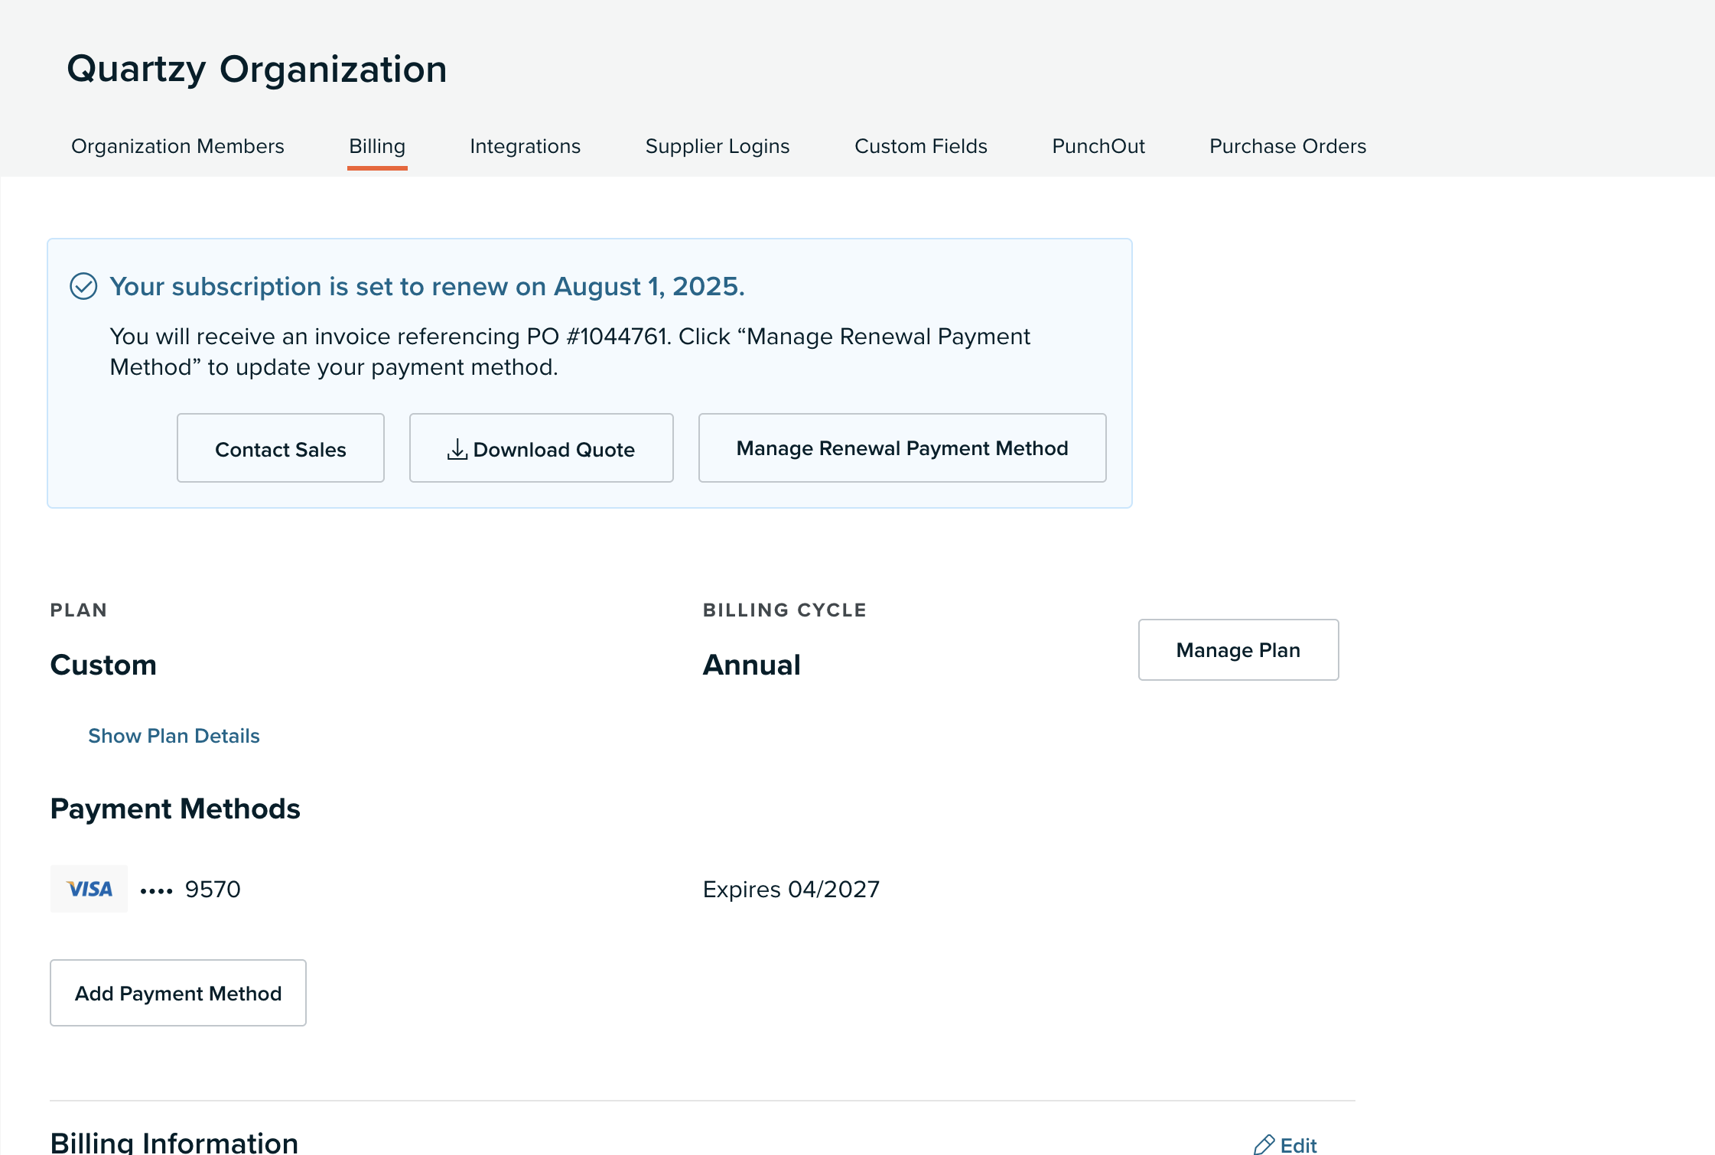Screen dimensions: 1715x1155
Task: Open the Supplier Logins tab
Action: tap(718, 146)
